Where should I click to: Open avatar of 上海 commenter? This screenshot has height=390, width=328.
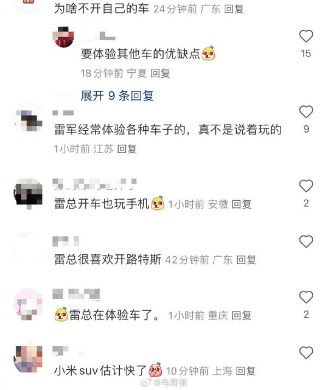(x=28, y=359)
